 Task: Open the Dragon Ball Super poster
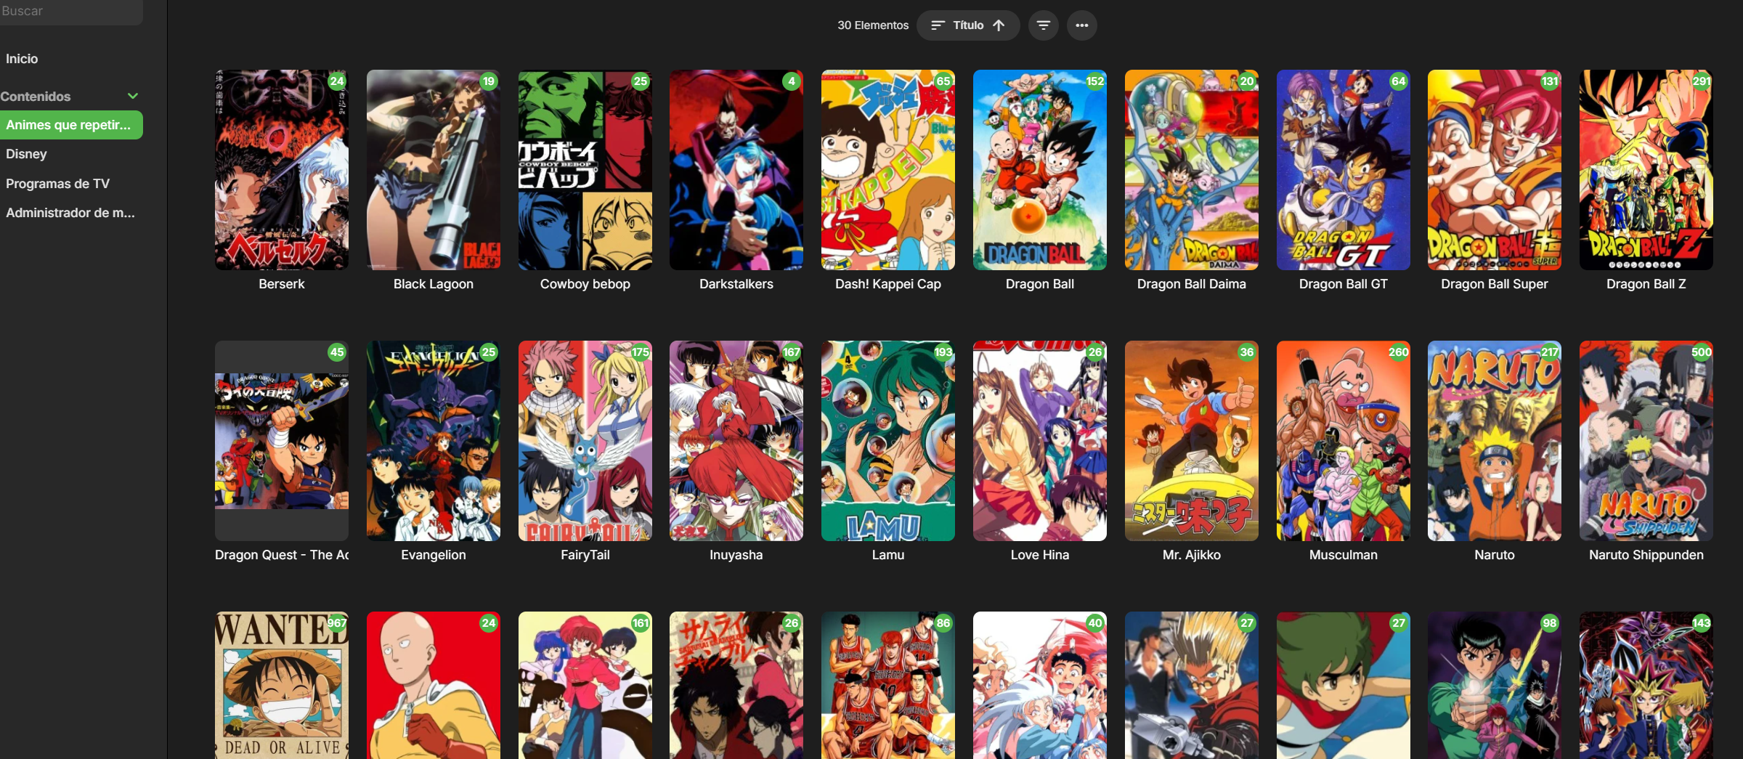click(x=1495, y=170)
